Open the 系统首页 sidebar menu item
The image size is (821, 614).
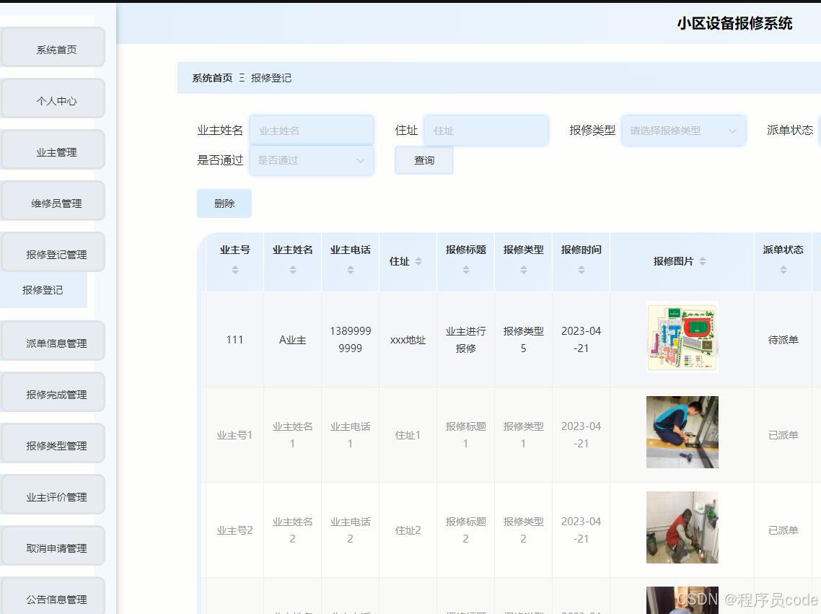pos(53,49)
